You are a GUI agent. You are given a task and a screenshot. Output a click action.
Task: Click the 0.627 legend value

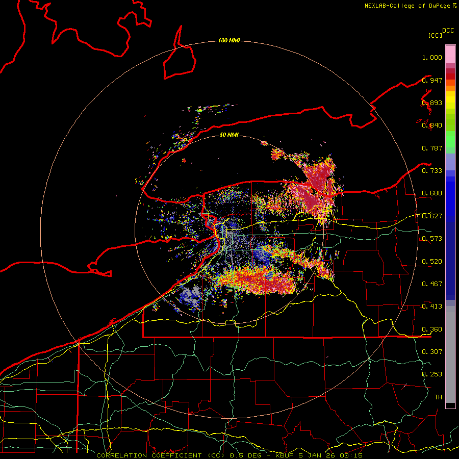[432, 216]
